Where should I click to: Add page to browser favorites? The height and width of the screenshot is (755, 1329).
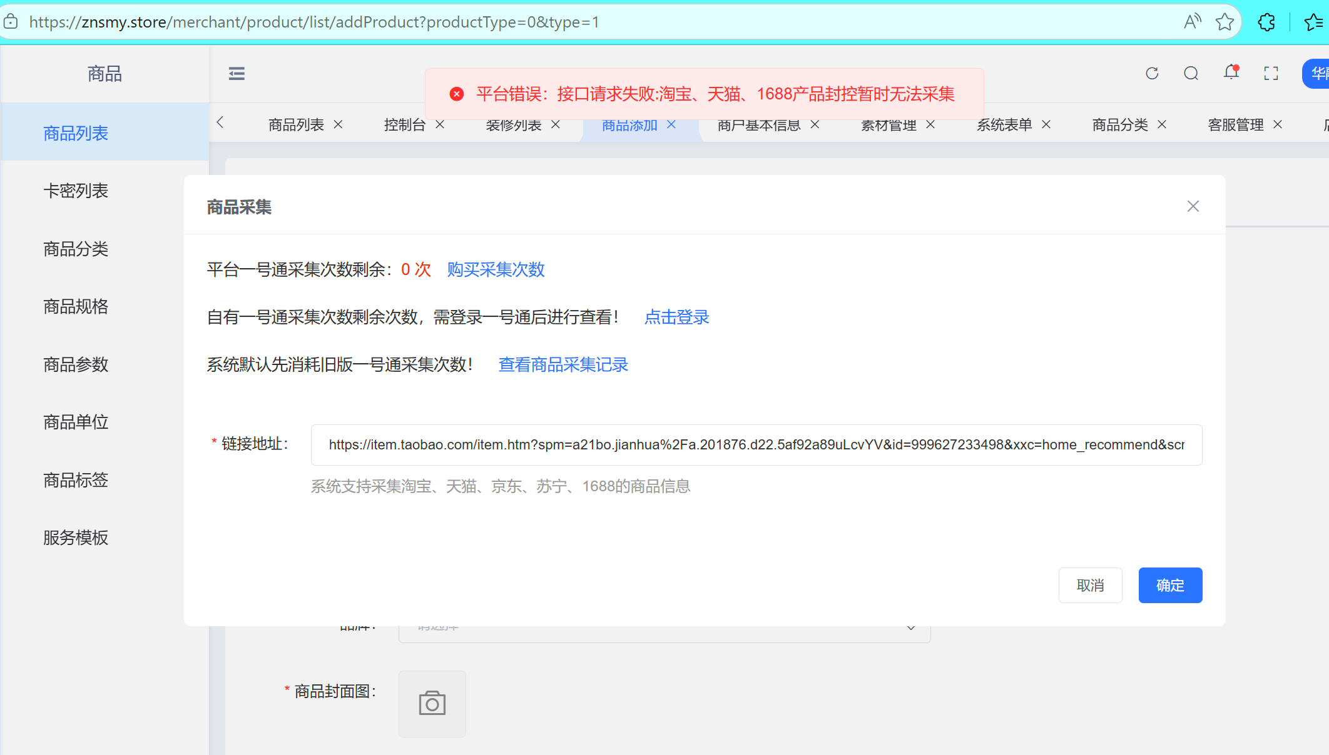pos(1225,21)
